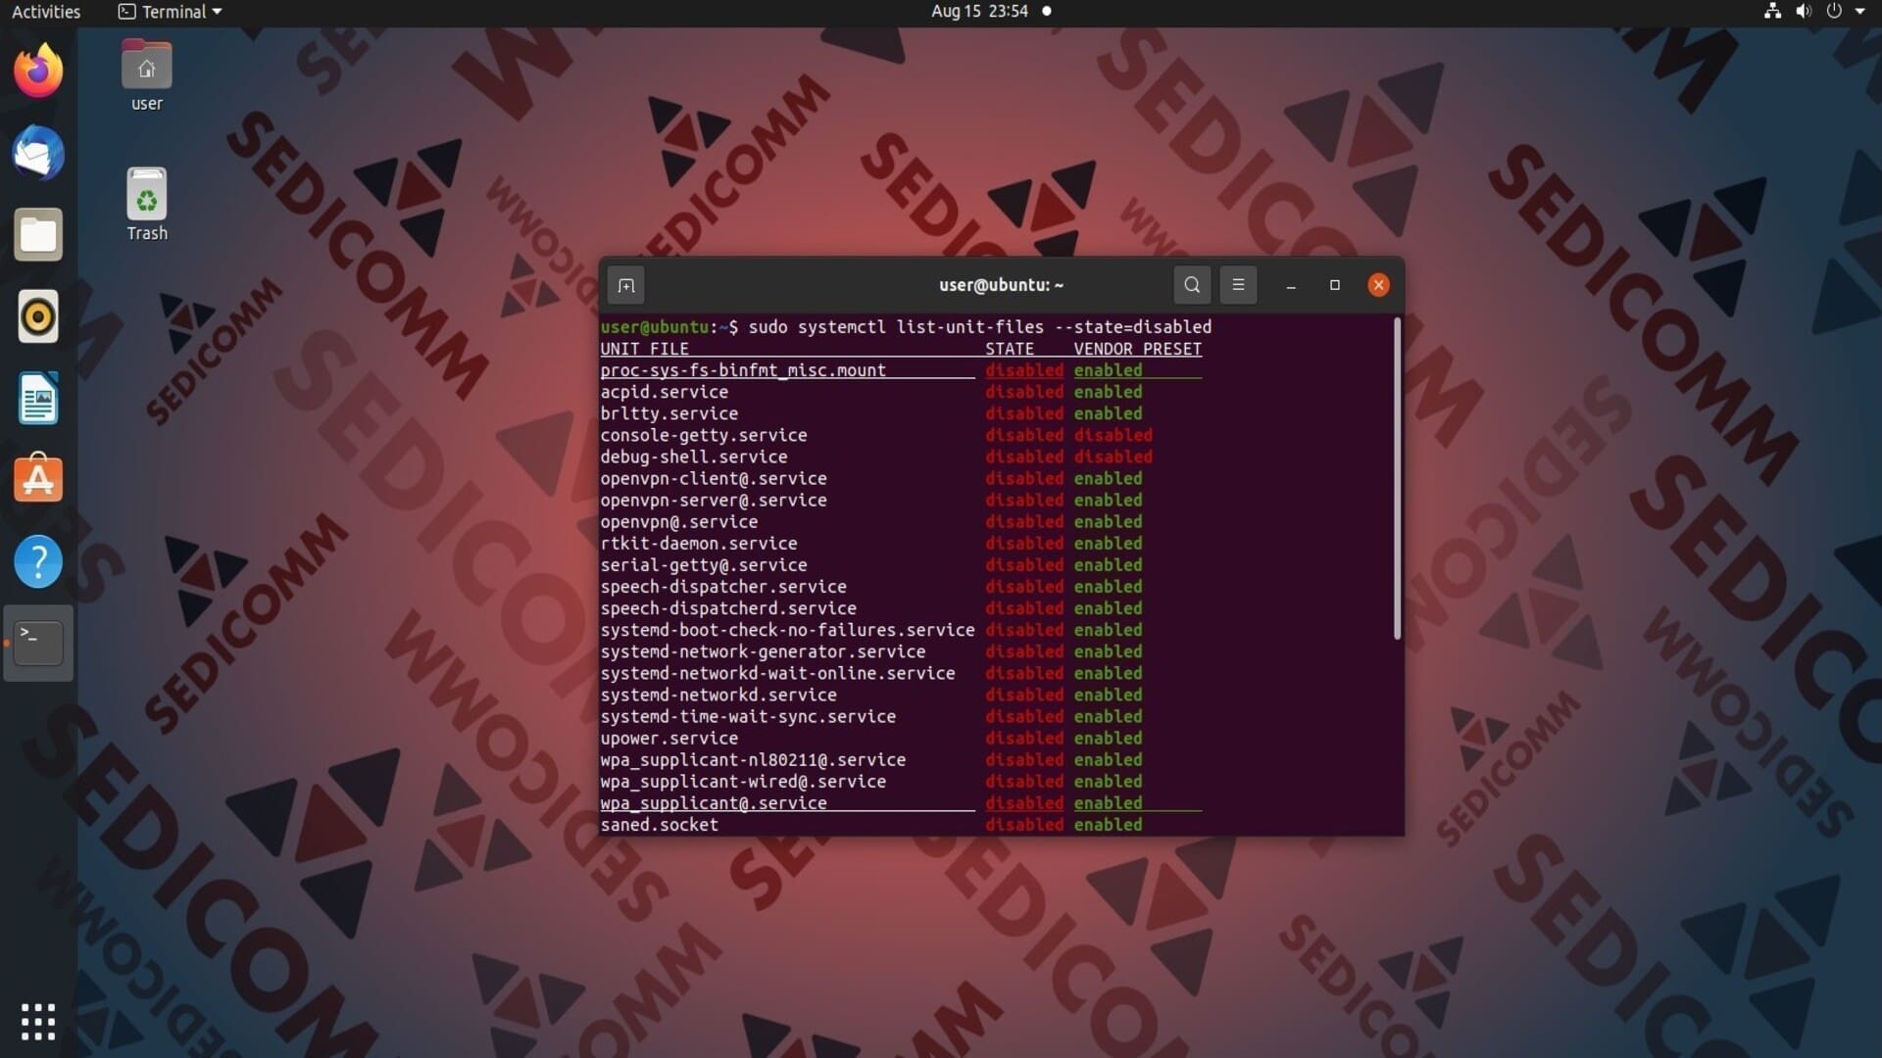Maximize the terminal window
Viewport: 1882px width, 1058px height.
pos(1334,285)
